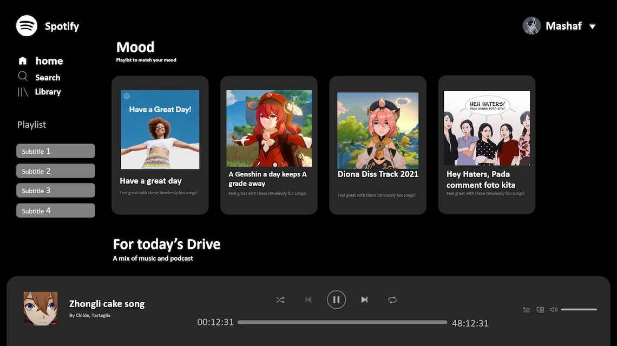Click the Spotify logo icon
Image resolution: width=617 pixels, height=346 pixels.
(x=27, y=26)
